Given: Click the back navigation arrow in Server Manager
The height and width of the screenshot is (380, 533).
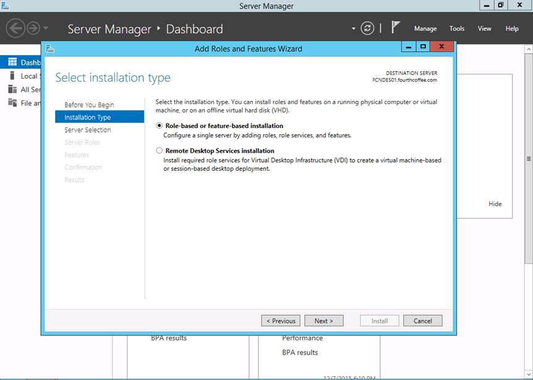Looking at the screenshot, I should (15, 28).
